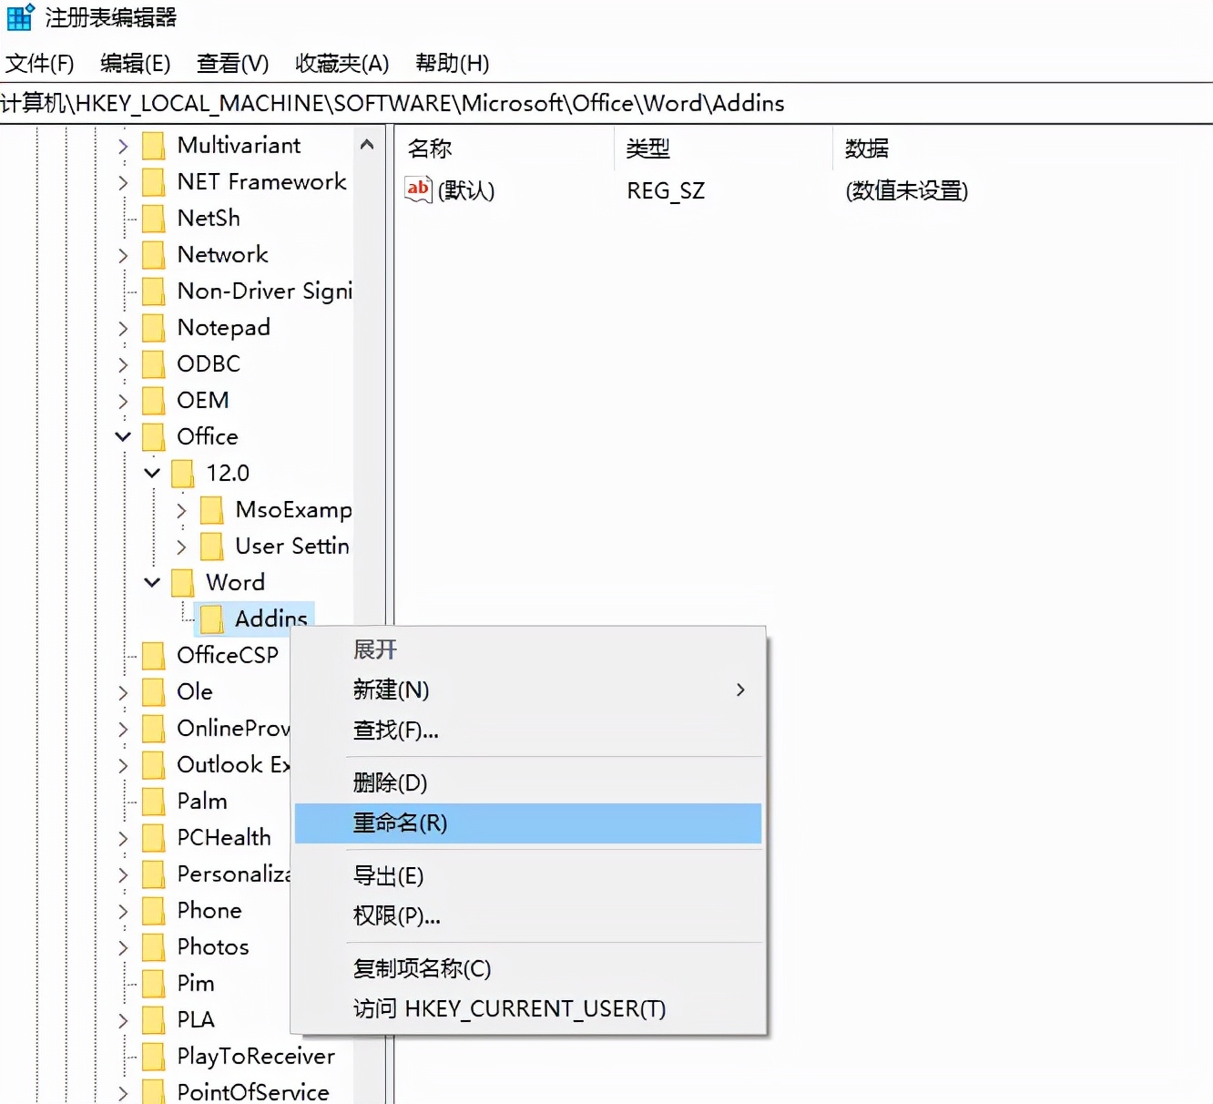Expand the Multivariant key

point(123,146)
